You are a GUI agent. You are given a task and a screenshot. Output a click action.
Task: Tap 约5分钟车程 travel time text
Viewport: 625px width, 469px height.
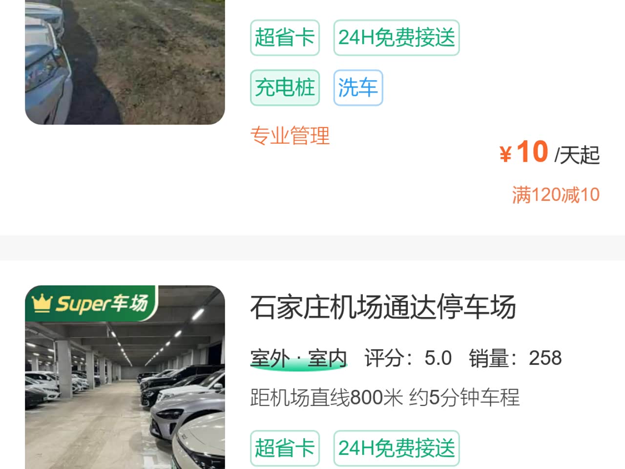click(464, 398)
